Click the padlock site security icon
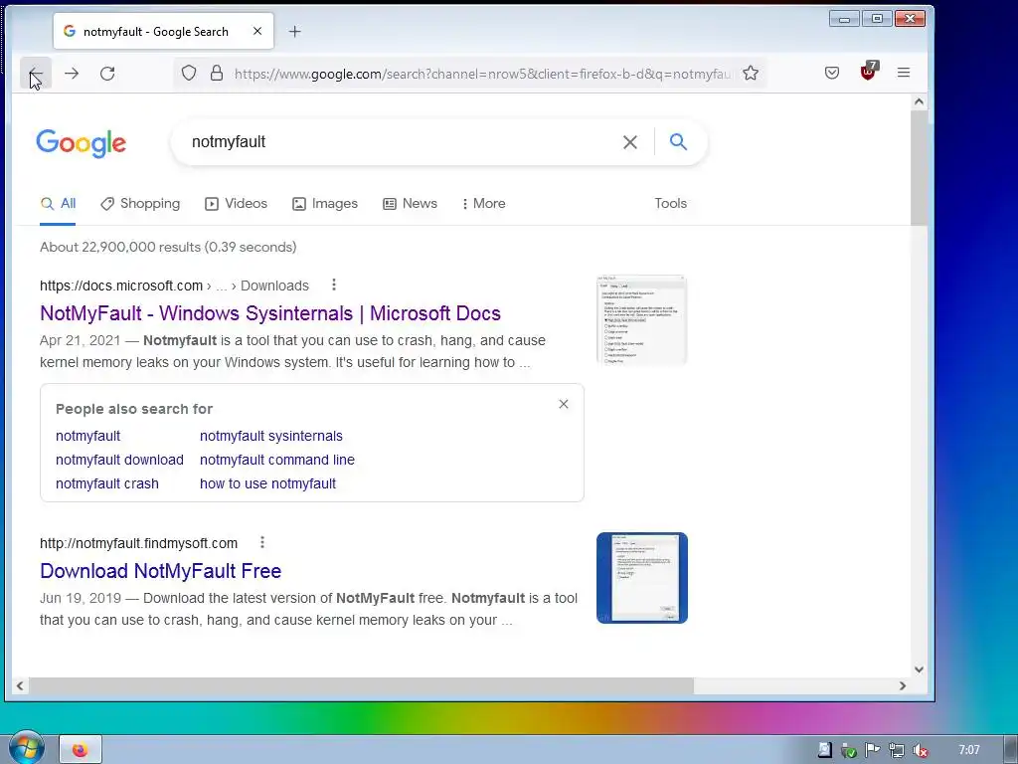The height and width of the screenshot is (764, 1018). 217,74
